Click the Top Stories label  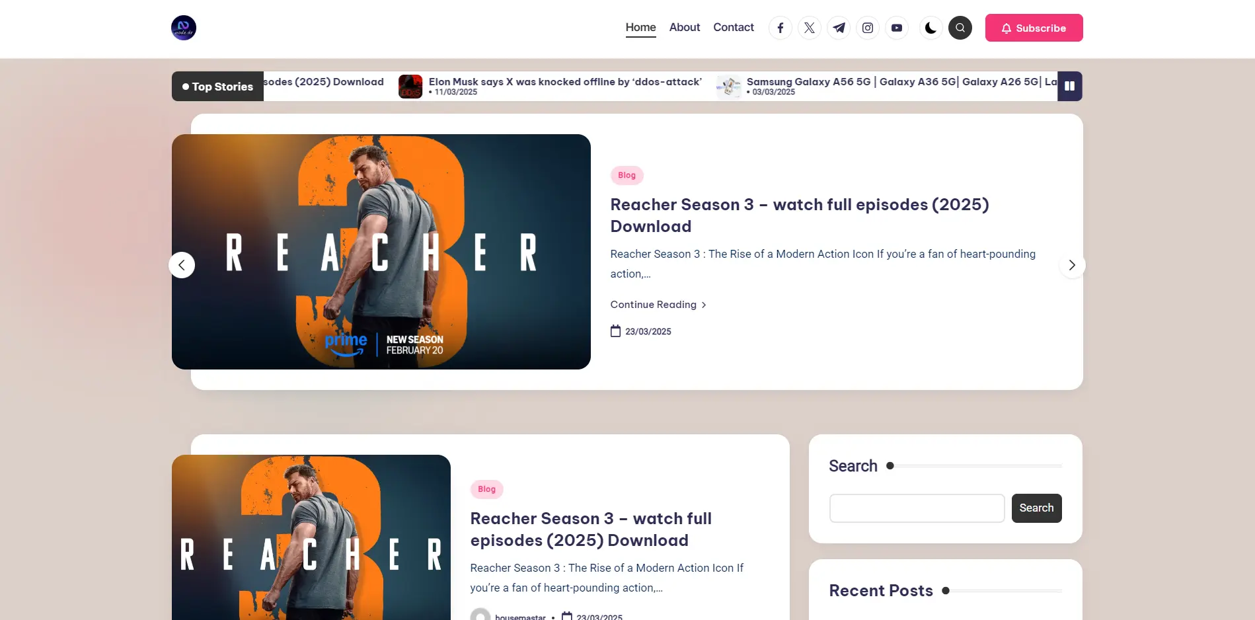tap(217, 87)
